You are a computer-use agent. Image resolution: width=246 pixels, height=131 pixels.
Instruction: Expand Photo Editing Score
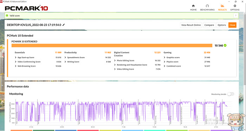click(115, 61)
